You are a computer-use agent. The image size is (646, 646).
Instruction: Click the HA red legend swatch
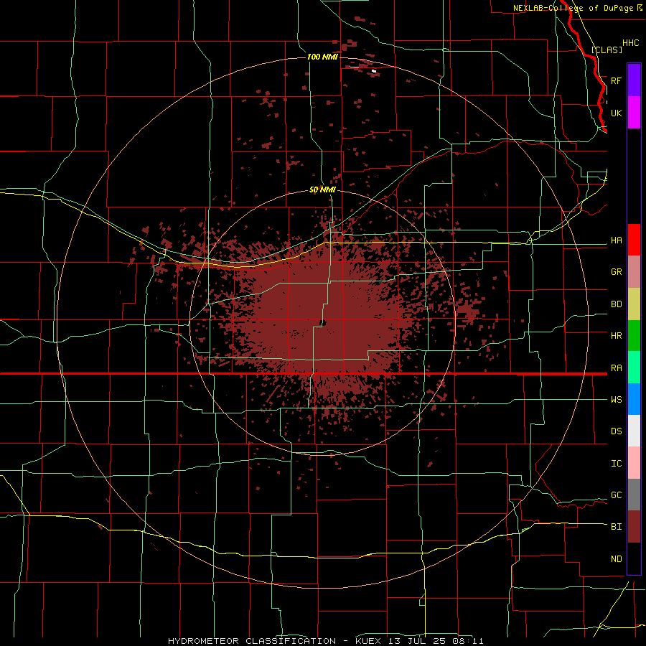[634, 240]
